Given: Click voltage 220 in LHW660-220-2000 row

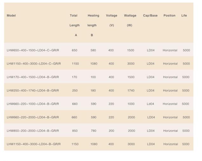Looking at the screenshot, I should coord(111,117).
